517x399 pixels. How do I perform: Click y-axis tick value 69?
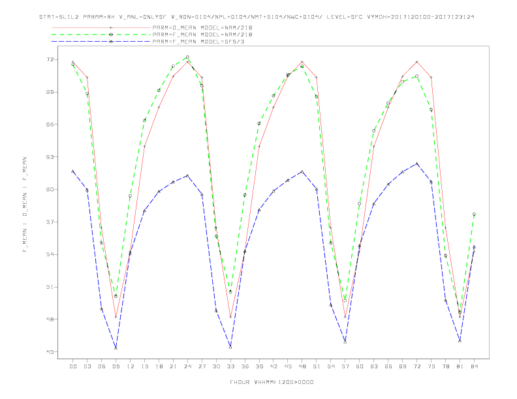pyautogui.click(x=50, y=92)
